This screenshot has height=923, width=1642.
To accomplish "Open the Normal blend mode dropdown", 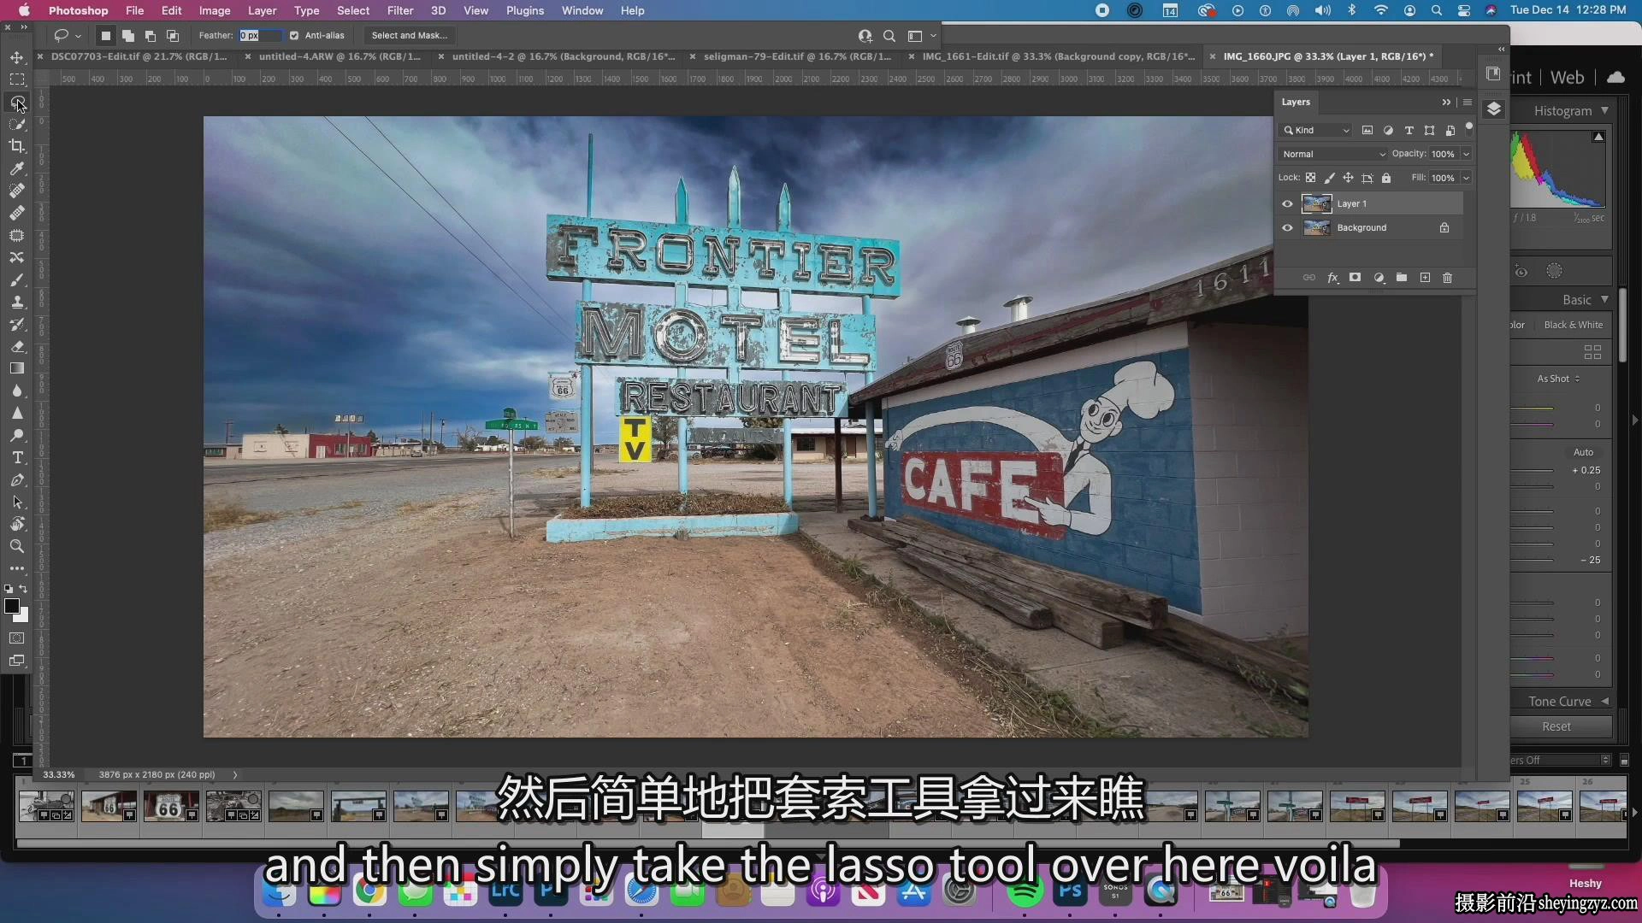I will [1332, 154].
